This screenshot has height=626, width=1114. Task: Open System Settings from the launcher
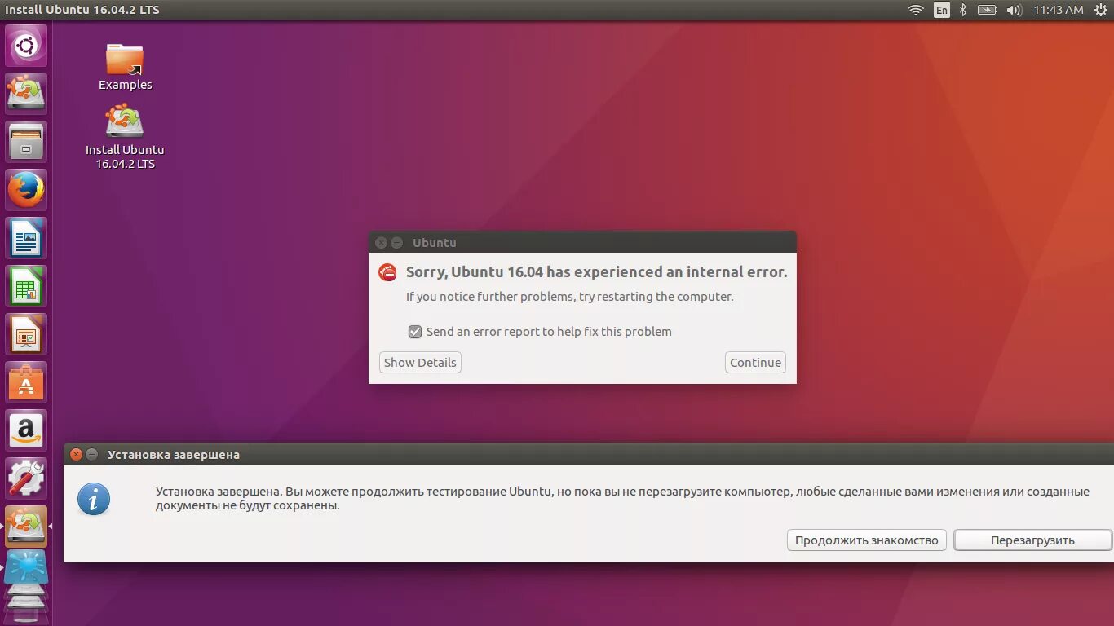point(26,478)
